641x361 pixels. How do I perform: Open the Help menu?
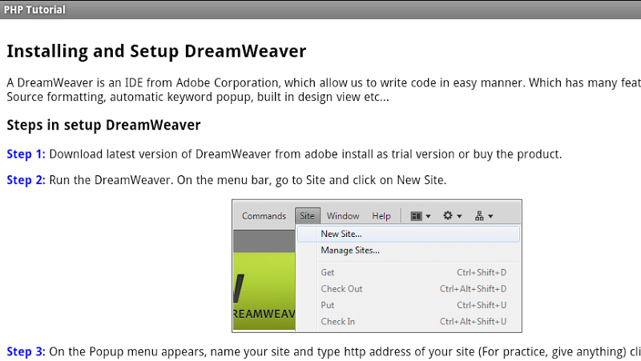coord(381,216)
